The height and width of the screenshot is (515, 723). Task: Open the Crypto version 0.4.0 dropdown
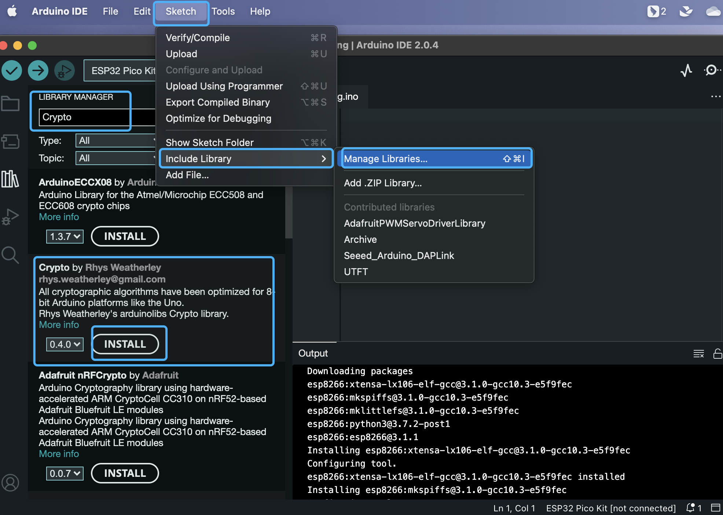(65, 344)
